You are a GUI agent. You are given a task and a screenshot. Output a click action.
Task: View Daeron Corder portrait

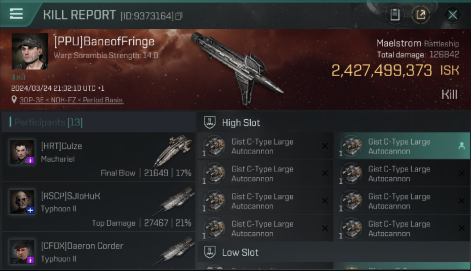(x=22, y=251)
